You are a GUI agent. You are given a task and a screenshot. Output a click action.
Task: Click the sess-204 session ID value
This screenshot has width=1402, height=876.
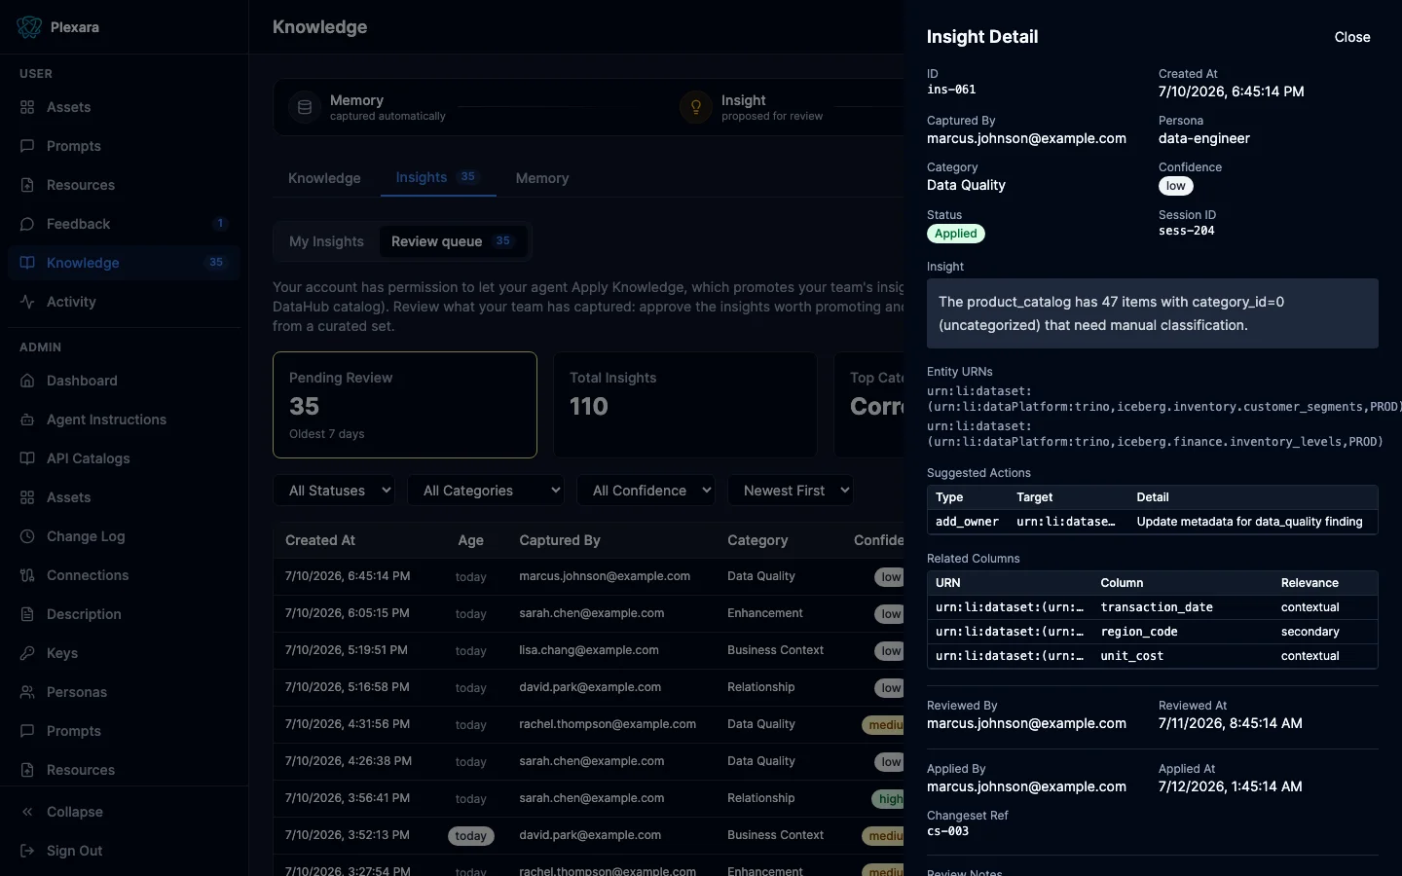point(1187,231)
